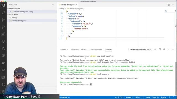Maximize panel size with up chevron
This screenshot has width=177, height=99.
(168, 50)
